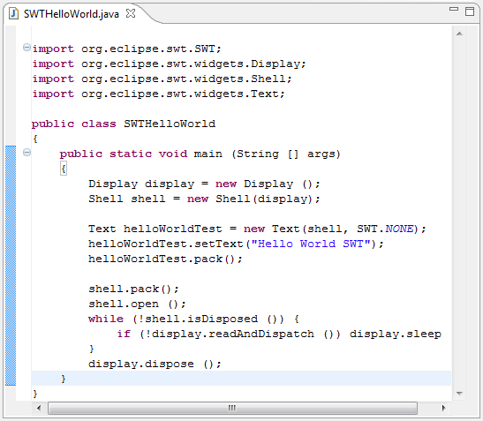Click the vertical scrollbar down arrow
Screen dimensions: 483x421
(459, 393)
